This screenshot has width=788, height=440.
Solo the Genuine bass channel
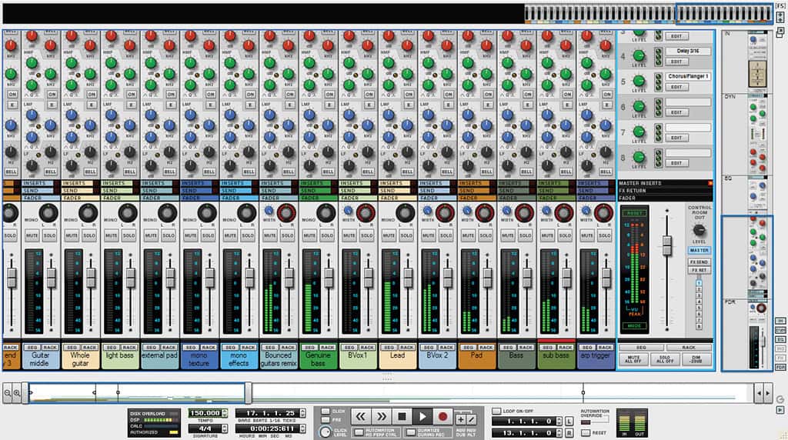(x=327, y=235)
